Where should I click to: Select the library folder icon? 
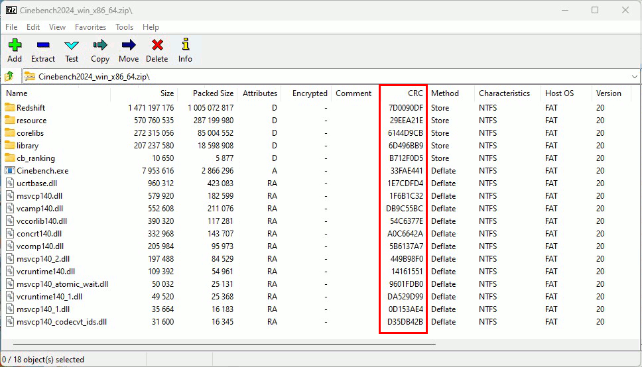[10, 146]
